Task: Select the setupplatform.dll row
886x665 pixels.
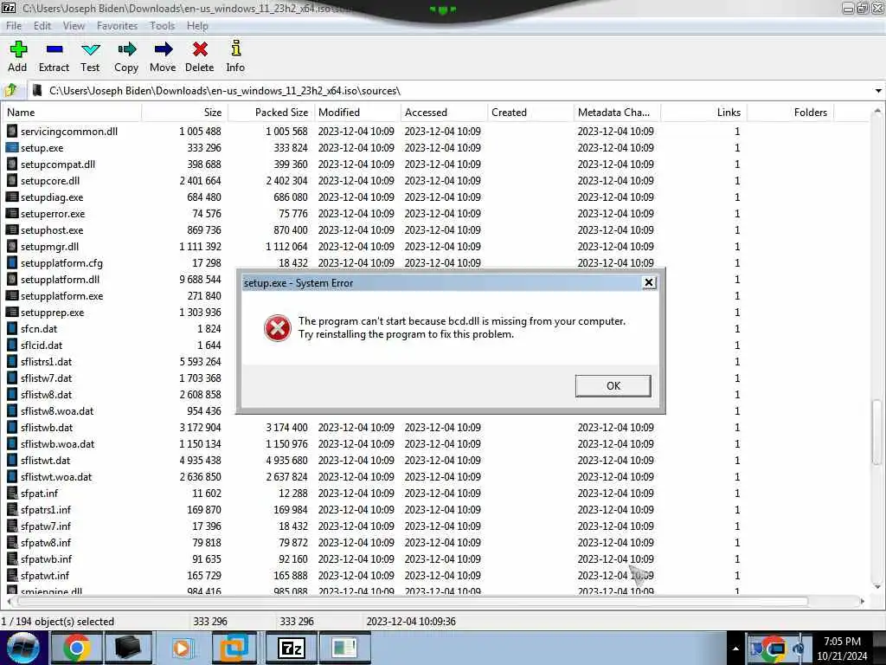Action: pyautogui.click(x=119, y=280)
